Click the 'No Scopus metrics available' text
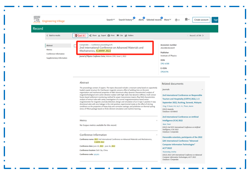The height and width of the screenshot is (174, 252). (x=98, y=125)
